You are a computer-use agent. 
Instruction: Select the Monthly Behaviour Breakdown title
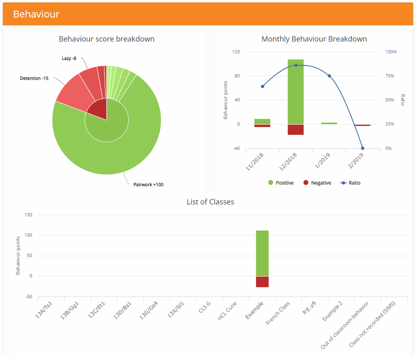pyautogui.click(x=314, y=39)
